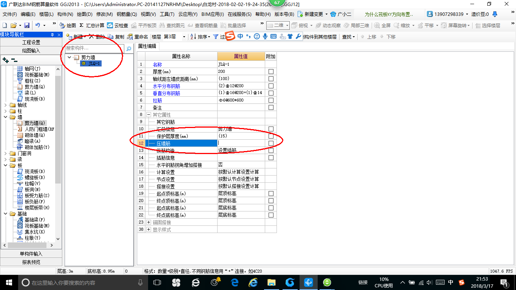
Task: Click the new file icon
Action: (5, 25)
